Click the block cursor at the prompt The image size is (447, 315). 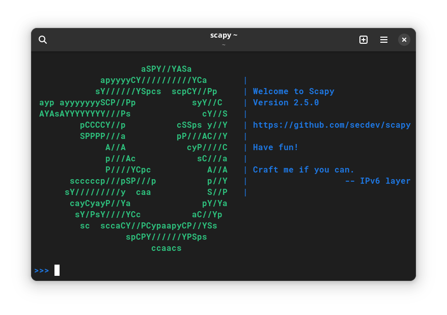pyautogui.click(x=57, y=270)
